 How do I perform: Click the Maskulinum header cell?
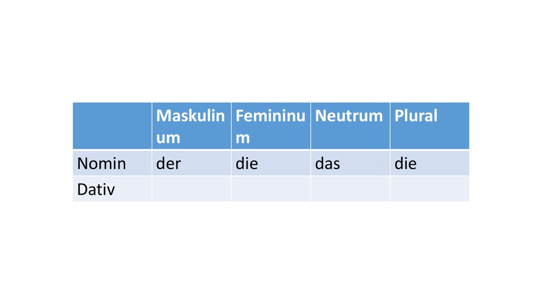point(191,126)
